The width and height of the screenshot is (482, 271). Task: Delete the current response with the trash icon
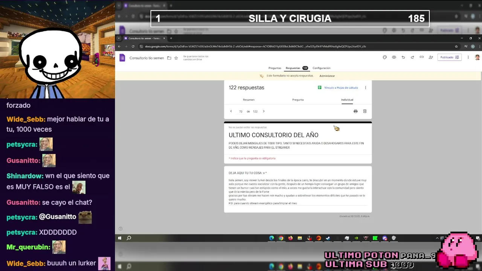[x=365, y=111]
